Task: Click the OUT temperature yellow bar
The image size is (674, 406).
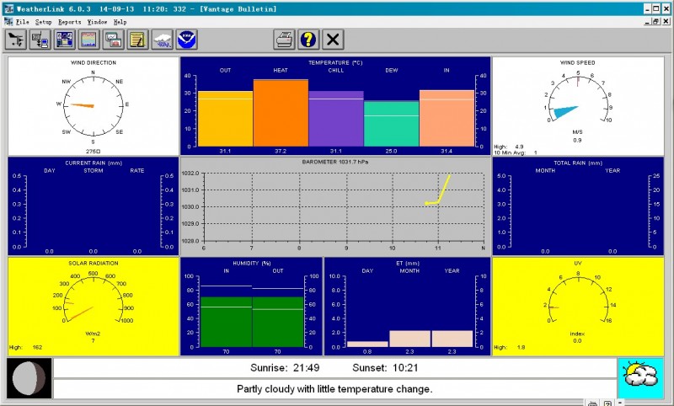Action: pyautogui.click(x=225, y=119)
